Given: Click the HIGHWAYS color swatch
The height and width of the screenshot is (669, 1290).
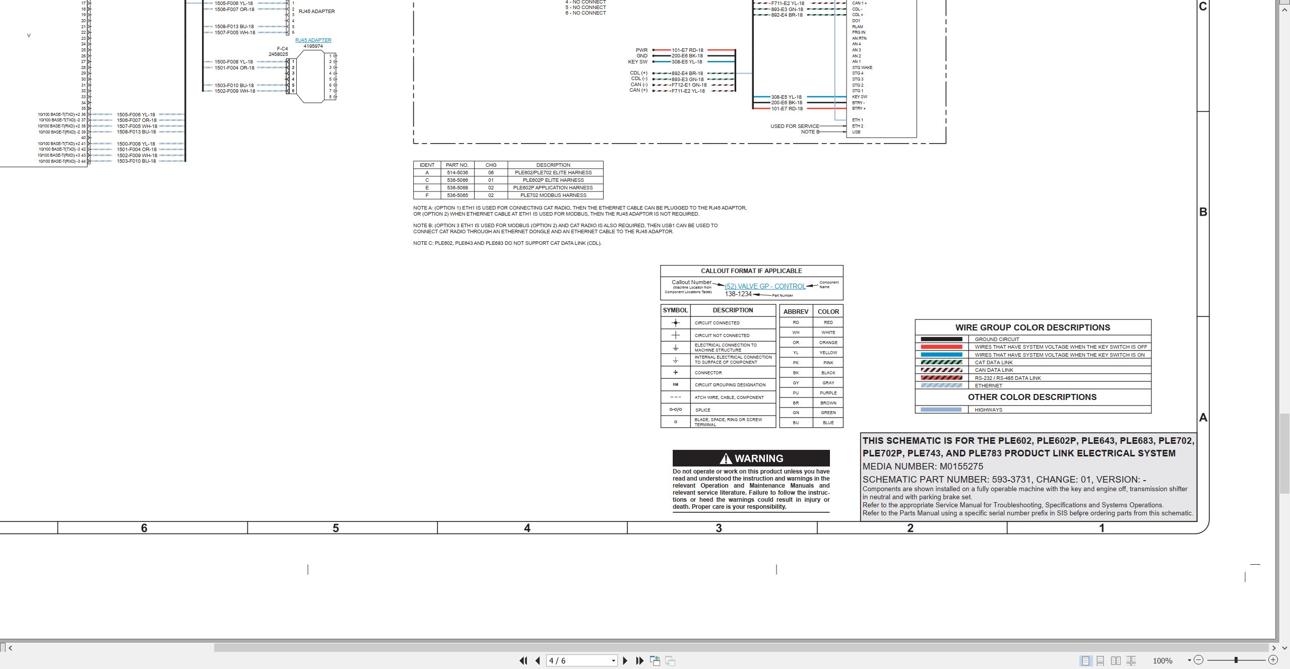Looking at the screenshot, I should point(941,410).
